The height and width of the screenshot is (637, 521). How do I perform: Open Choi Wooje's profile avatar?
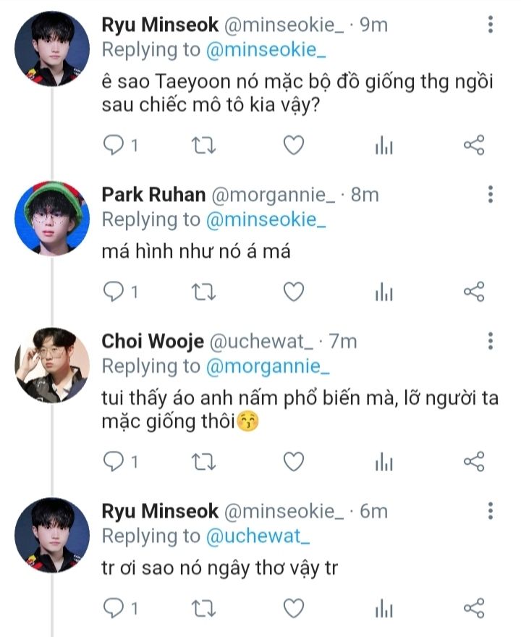52,363
